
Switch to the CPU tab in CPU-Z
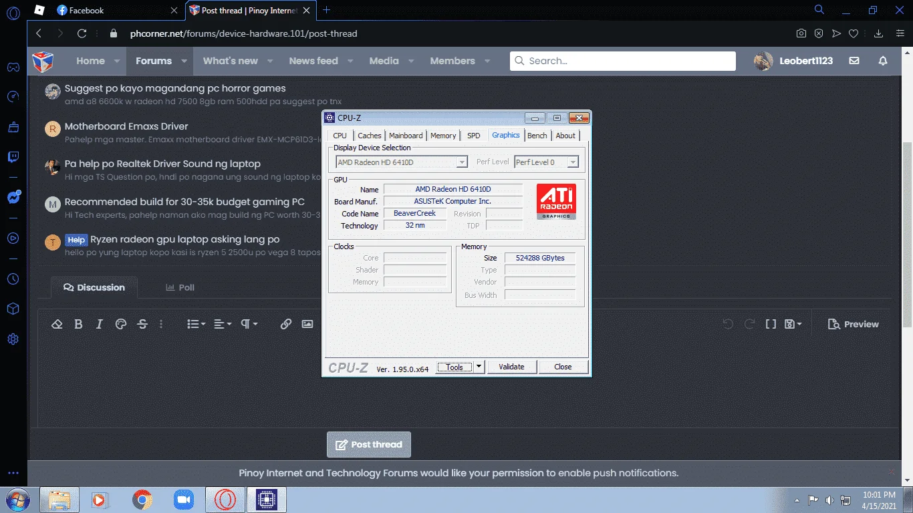(x=340, y=136)
